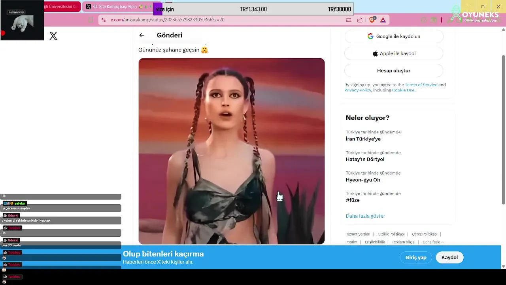Click the Brave Shields lion icon
The width and height of the screenshot is (506, 285).
[372, 20]
